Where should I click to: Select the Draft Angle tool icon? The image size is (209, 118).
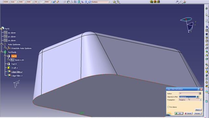pyautogui.click(x=207, y=72)
